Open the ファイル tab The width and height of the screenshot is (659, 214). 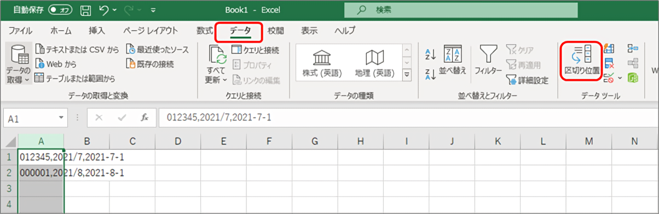pyautogui.click(x=20, y=31)
